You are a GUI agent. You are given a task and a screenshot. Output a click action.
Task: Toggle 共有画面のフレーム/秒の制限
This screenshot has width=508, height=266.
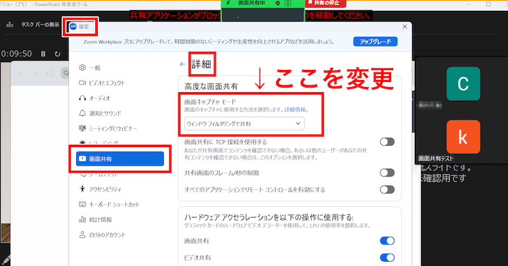coord(387,173)
